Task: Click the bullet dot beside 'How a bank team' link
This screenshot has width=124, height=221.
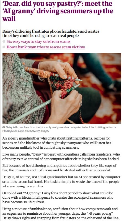Action: [x=4, y=47]
